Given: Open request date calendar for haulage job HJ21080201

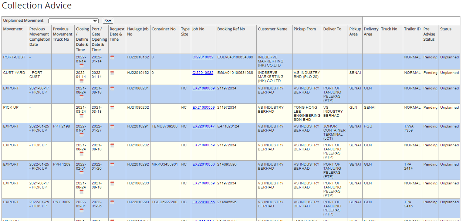Looking at the screenshot, I should (x=112, y=88).
